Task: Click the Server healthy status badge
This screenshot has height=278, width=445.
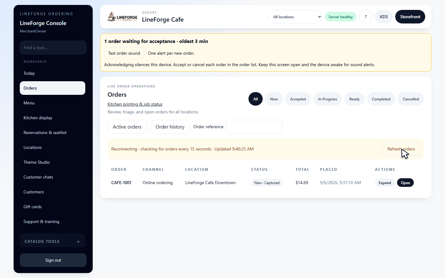Action: point(341,17)
